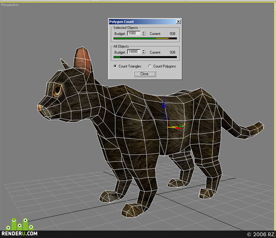Click the Selected Objects polygon budget bar
The image size is (276, 238).
[145, 38]
